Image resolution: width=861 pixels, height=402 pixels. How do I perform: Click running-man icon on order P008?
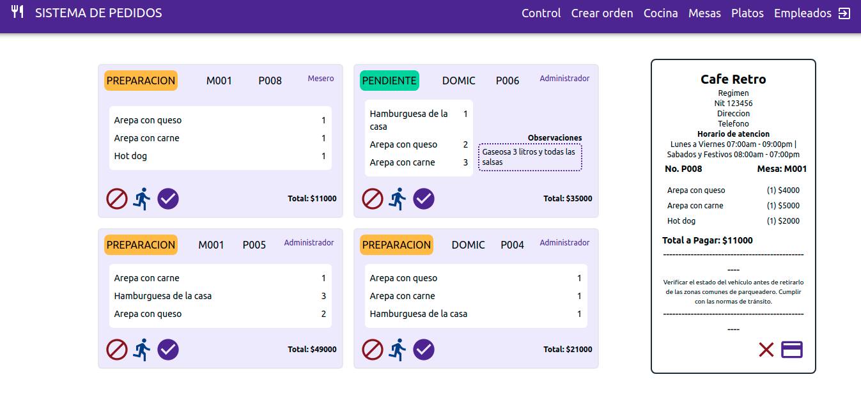point(142,199)
